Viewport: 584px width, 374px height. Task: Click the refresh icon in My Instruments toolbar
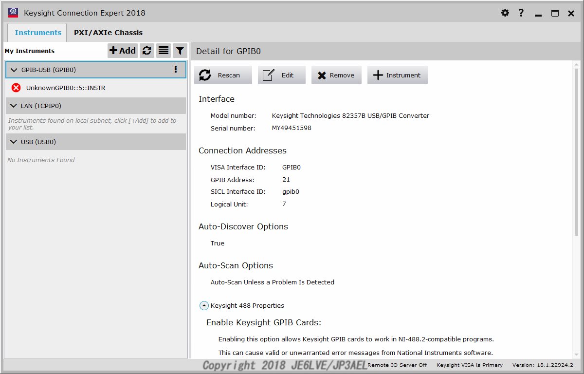click(x=146, y=50)
